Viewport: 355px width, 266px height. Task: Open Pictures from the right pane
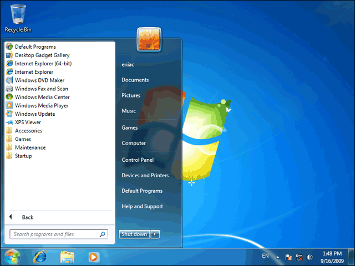[131, 95]
